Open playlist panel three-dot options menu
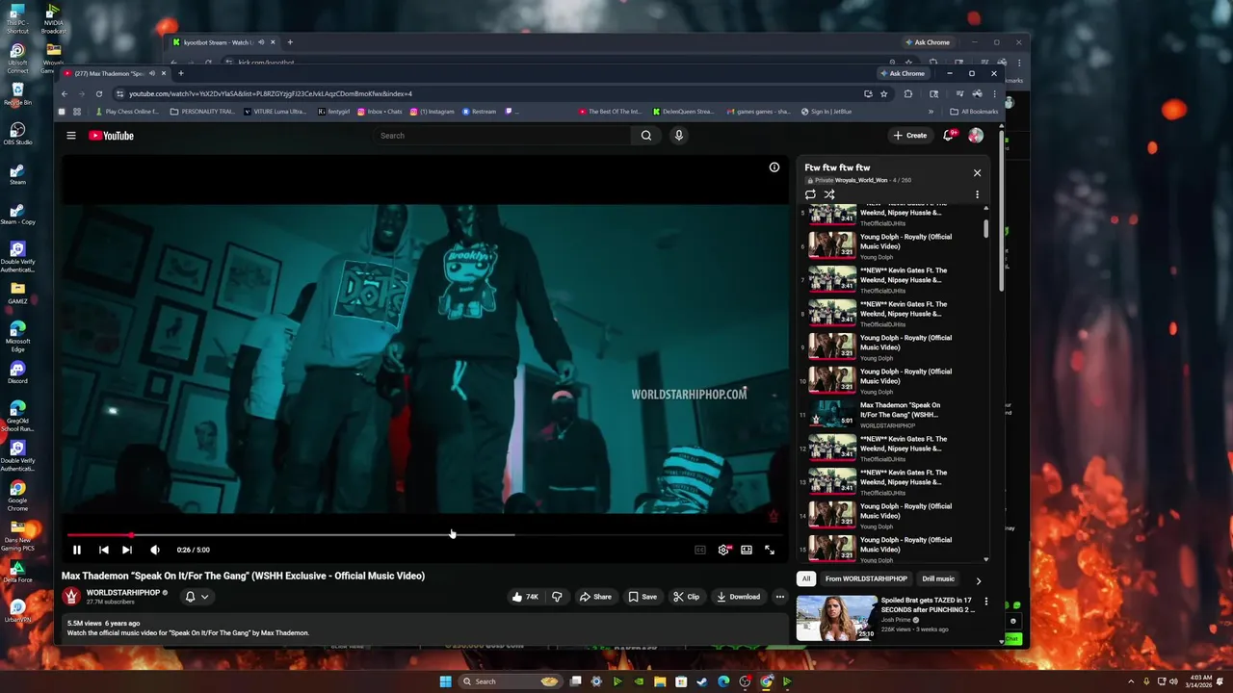Viewport: 1233px width, 693px height. click(x=977, y=194)
